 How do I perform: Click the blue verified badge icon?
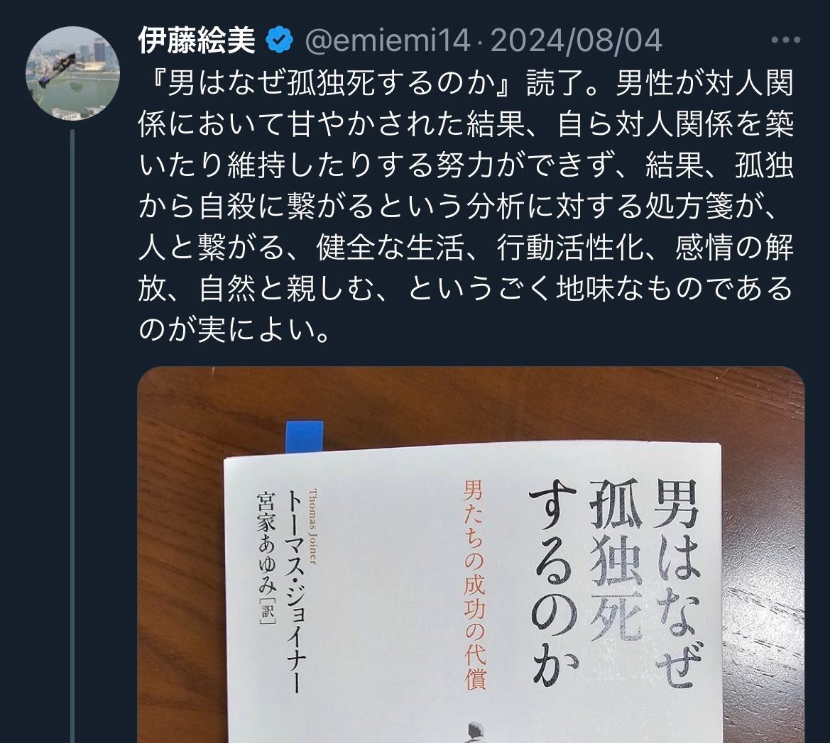tap(280, 40)
